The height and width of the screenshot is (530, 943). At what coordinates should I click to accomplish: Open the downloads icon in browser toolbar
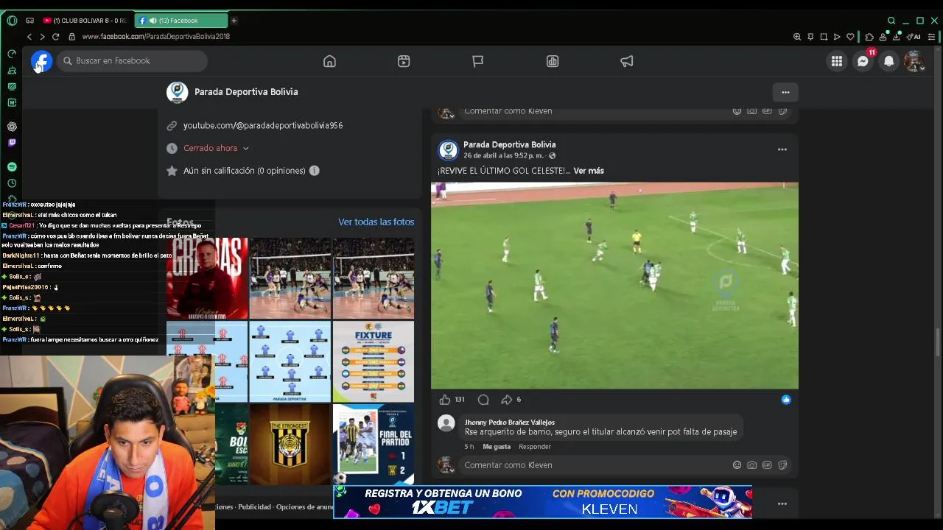[896, 37]
